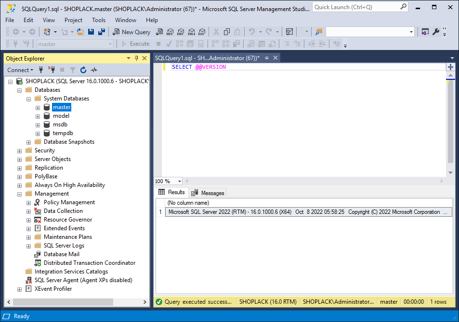Image resolution: width=459 pixels, height=322 pixels.
Task: Toggle Results to File output mode
Action: (272, 44)
